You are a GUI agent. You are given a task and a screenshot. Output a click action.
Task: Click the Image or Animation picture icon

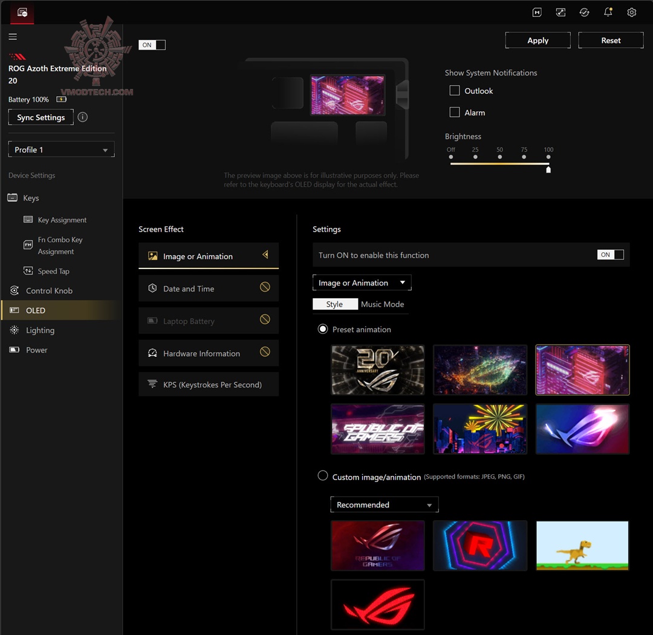[x=153, y=256]
